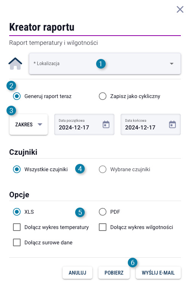This screenshot has width=190, height=288.
Task: Open the ZAKRES dropdown
Action: click(x=29, y=124)
